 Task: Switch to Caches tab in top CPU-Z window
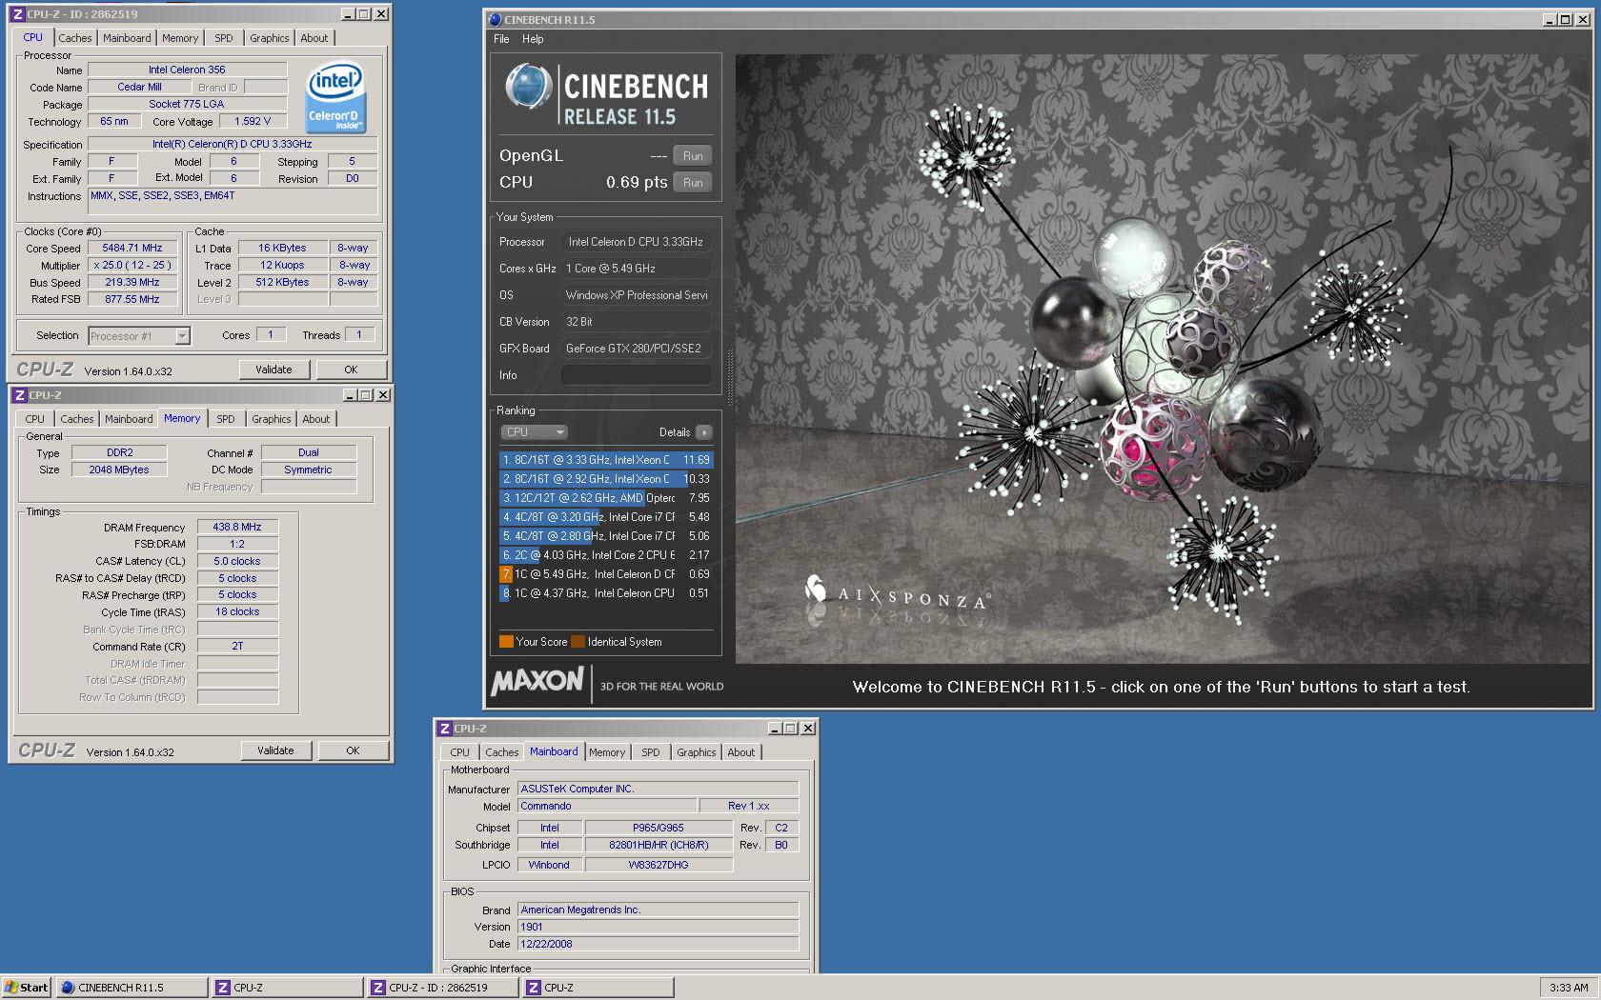tap(75, 38)
